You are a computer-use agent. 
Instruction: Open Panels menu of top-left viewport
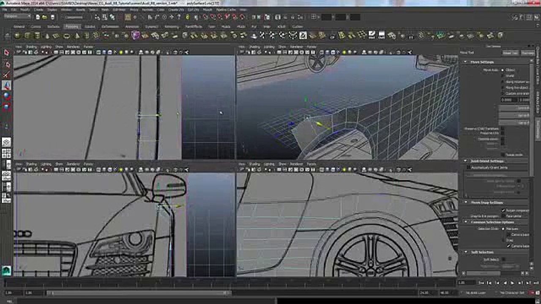click(x=88, y=46)
